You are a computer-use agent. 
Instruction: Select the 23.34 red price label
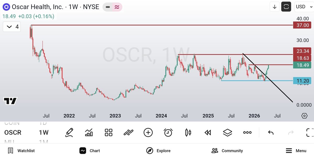[302, 51]
